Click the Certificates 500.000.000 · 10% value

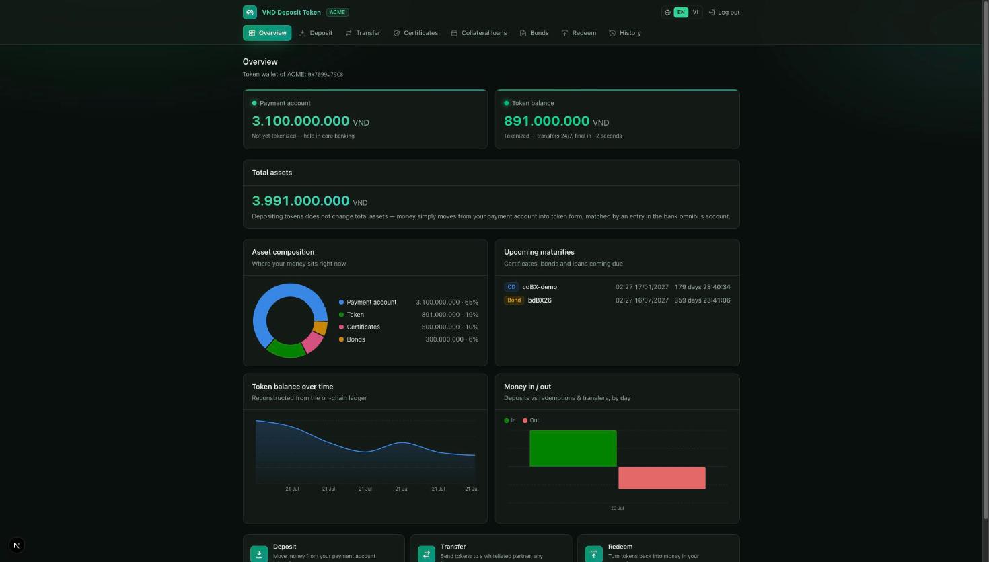(450, 327)
